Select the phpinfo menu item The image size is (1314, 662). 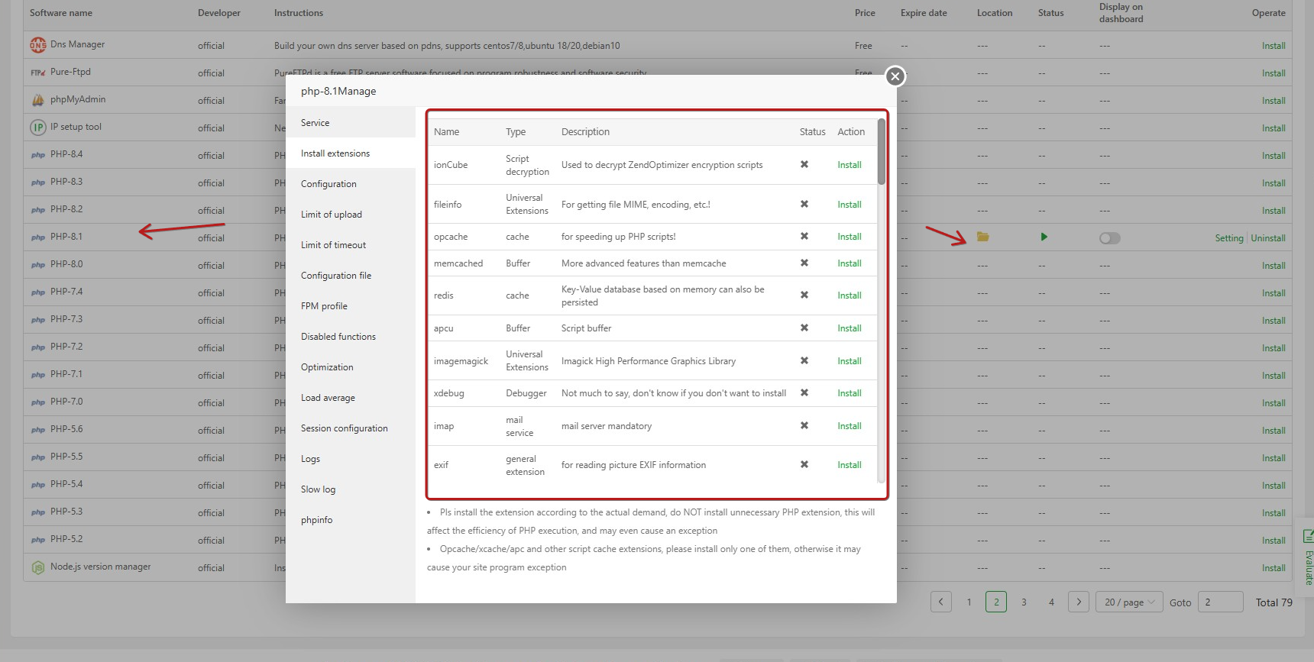point(317,520)
